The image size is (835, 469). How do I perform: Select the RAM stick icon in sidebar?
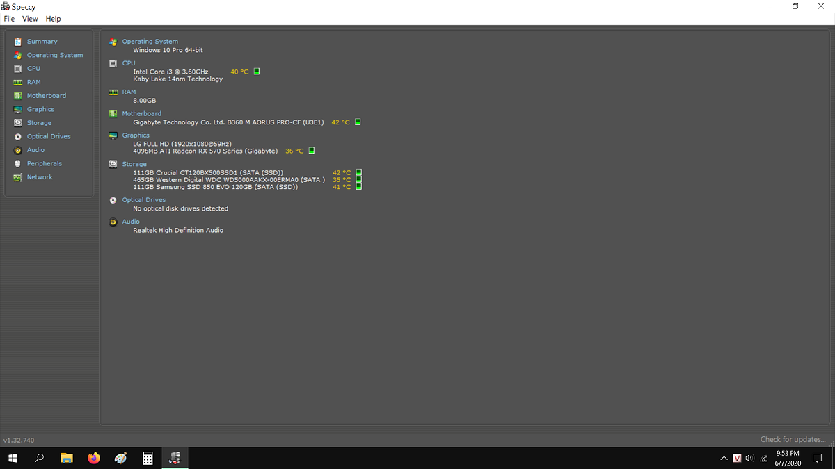[x=18, y=82]
